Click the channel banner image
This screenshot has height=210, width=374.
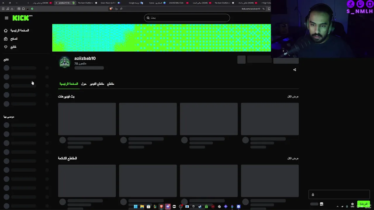[162, 38]
